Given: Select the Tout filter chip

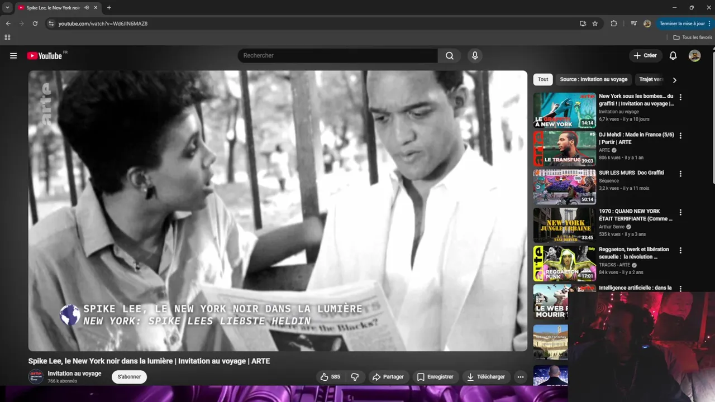Looking at the screenshot, I should (x=543, y=79).
